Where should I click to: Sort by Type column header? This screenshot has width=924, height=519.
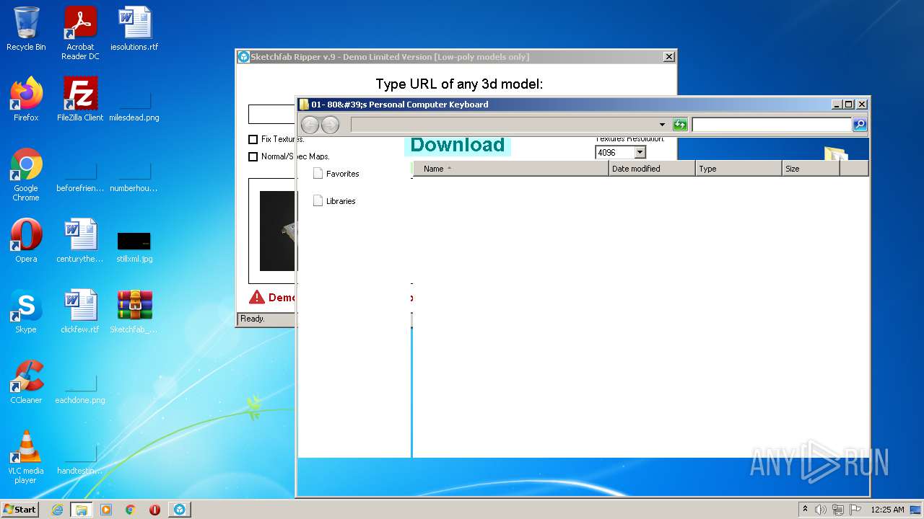pos(738,169)
